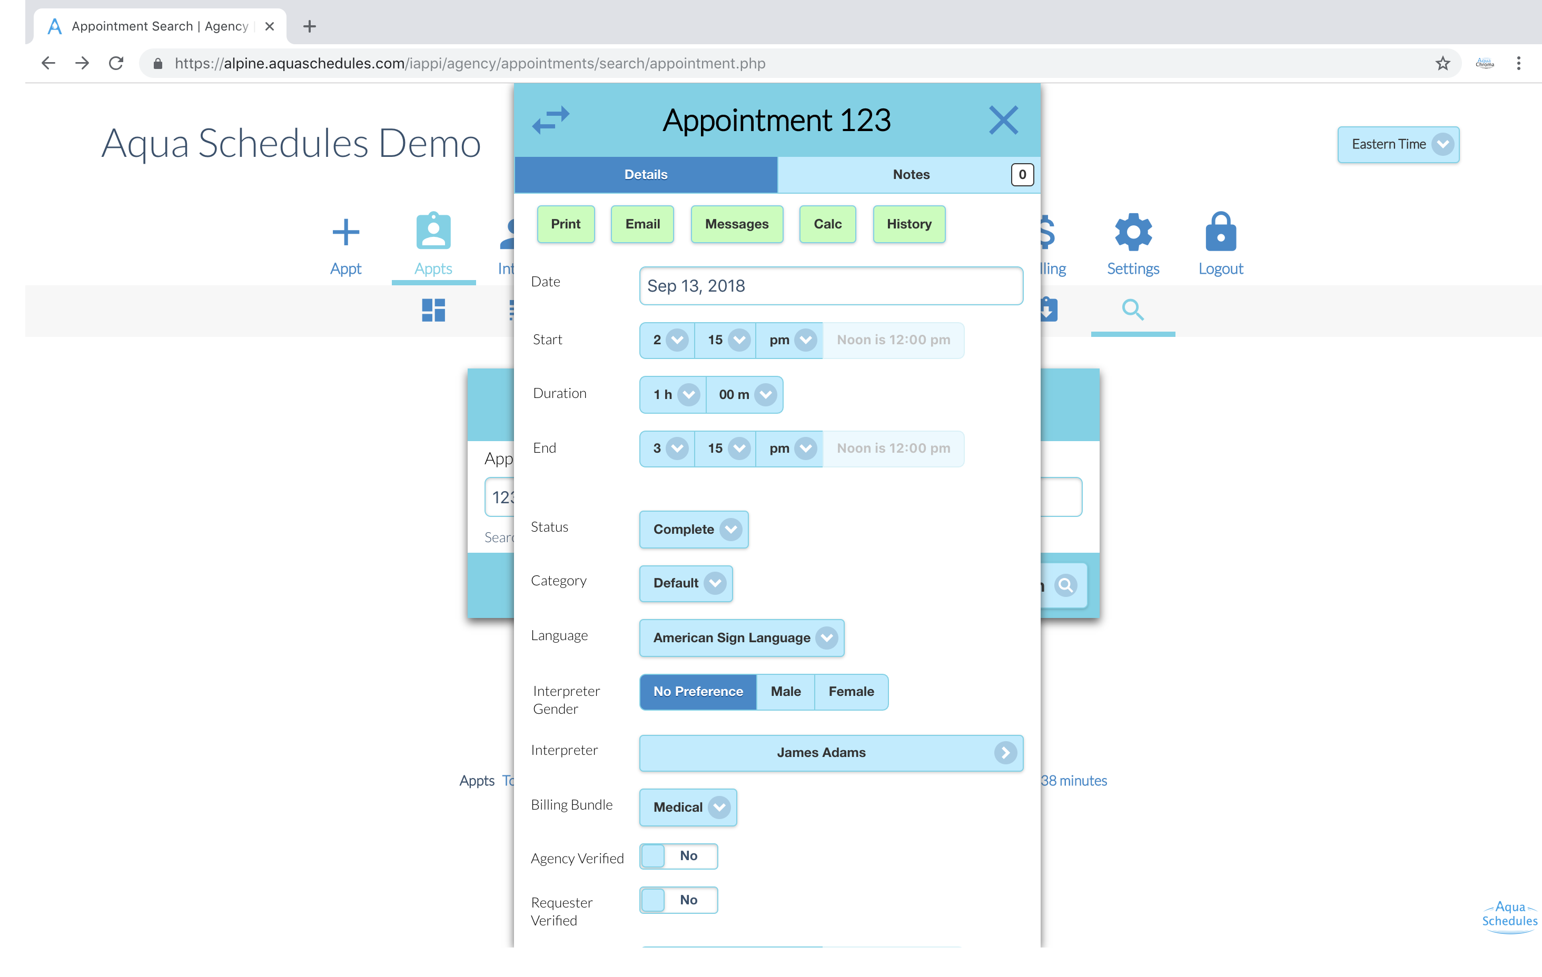Open the dashboard grid icon
Viewport: 1542px width, 977px height.
click(433, 311)
